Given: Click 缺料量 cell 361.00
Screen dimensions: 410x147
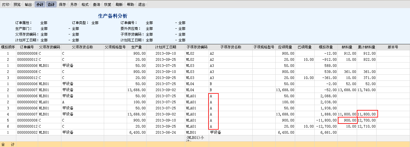Looking at the screenshot, I should [347, 71].
